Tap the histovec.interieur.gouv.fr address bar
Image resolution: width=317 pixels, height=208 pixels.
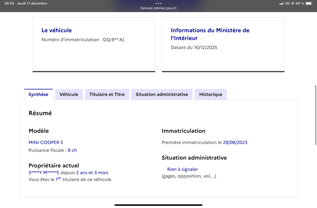158,8
